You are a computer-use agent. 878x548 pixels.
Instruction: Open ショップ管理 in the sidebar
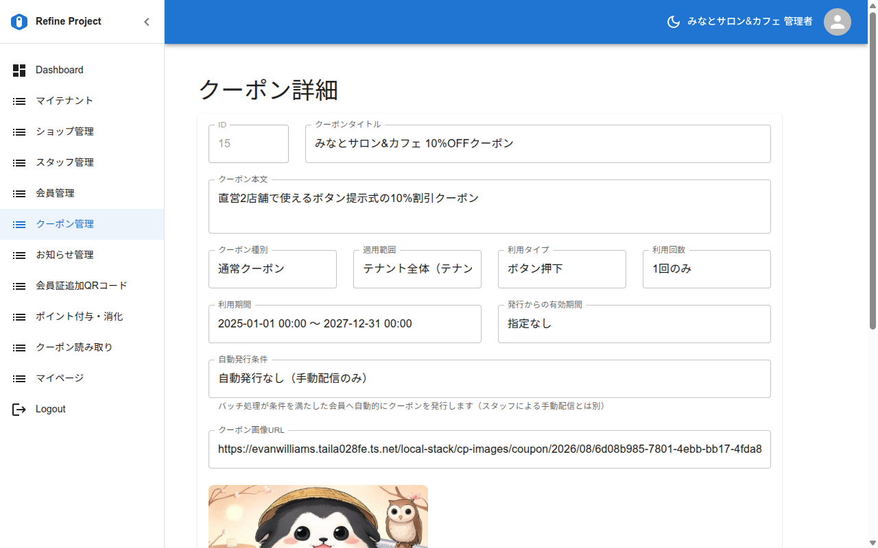click(82, 132)
